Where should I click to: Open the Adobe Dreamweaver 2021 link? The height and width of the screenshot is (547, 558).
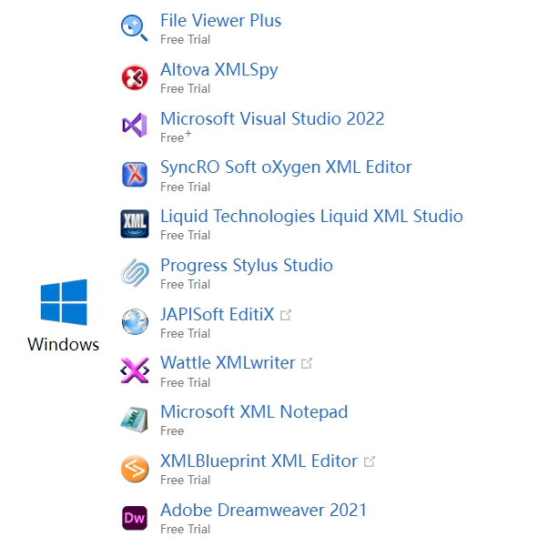tap(263, 510)
